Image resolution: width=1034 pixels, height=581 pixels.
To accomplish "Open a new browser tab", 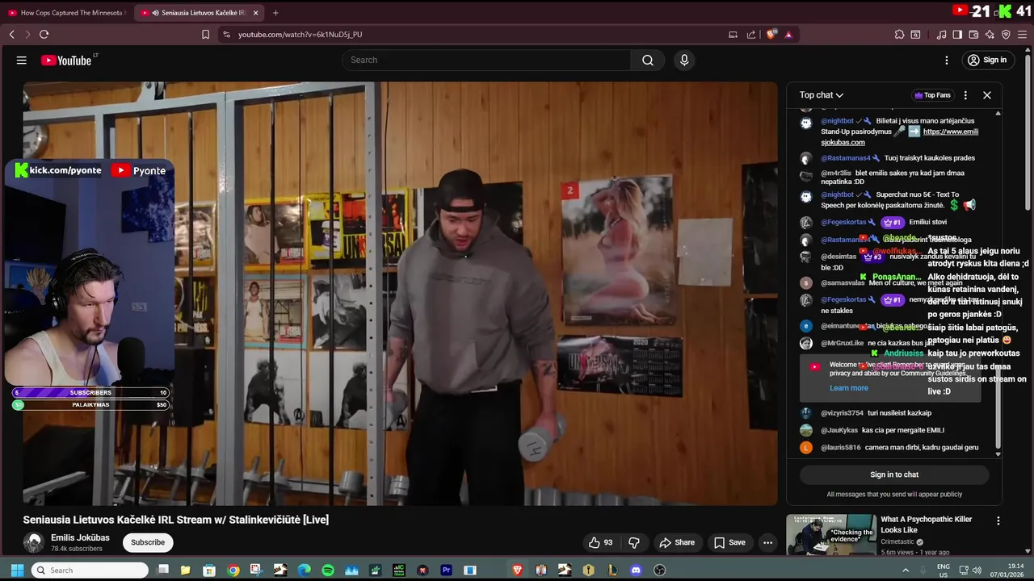I will (x=275, y=13).
